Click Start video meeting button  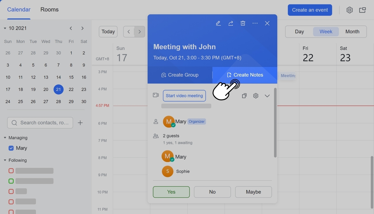coord(184,96)
